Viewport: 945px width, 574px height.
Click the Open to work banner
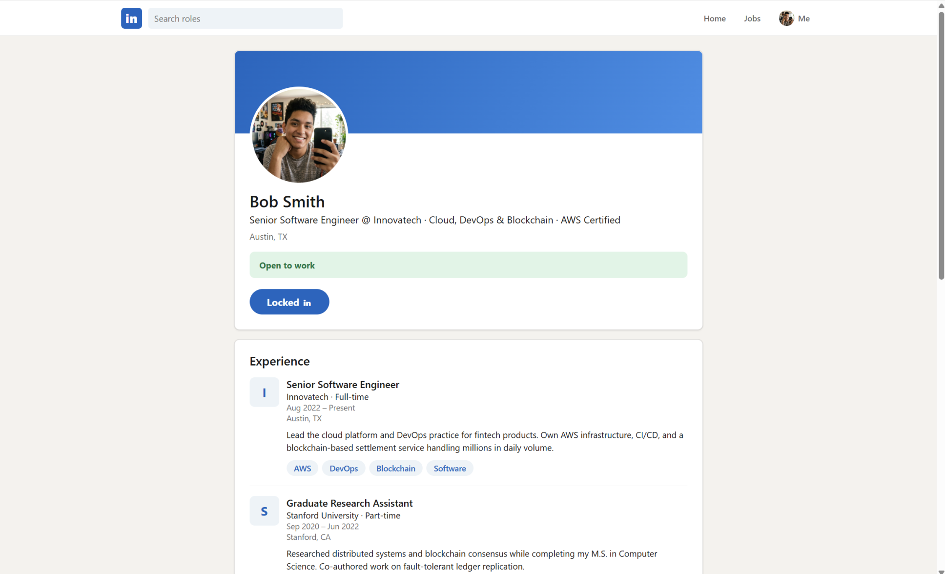(468, 265)
